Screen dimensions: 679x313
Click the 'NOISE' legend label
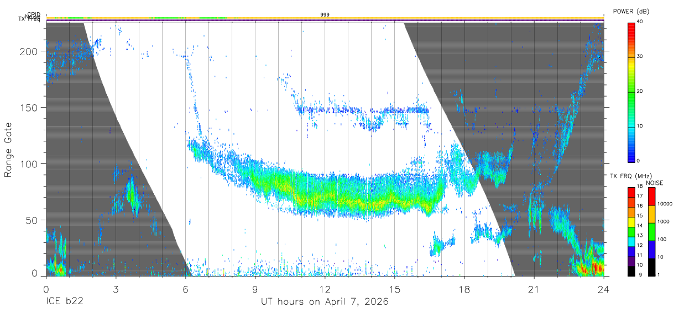[x=654, y=183]
